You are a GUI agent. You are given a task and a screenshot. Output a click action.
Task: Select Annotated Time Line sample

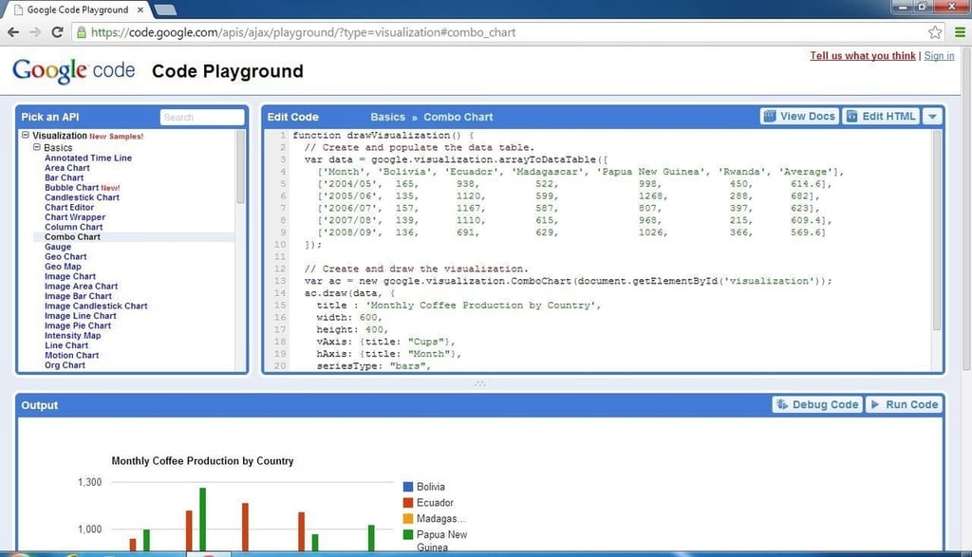point(88,158)
